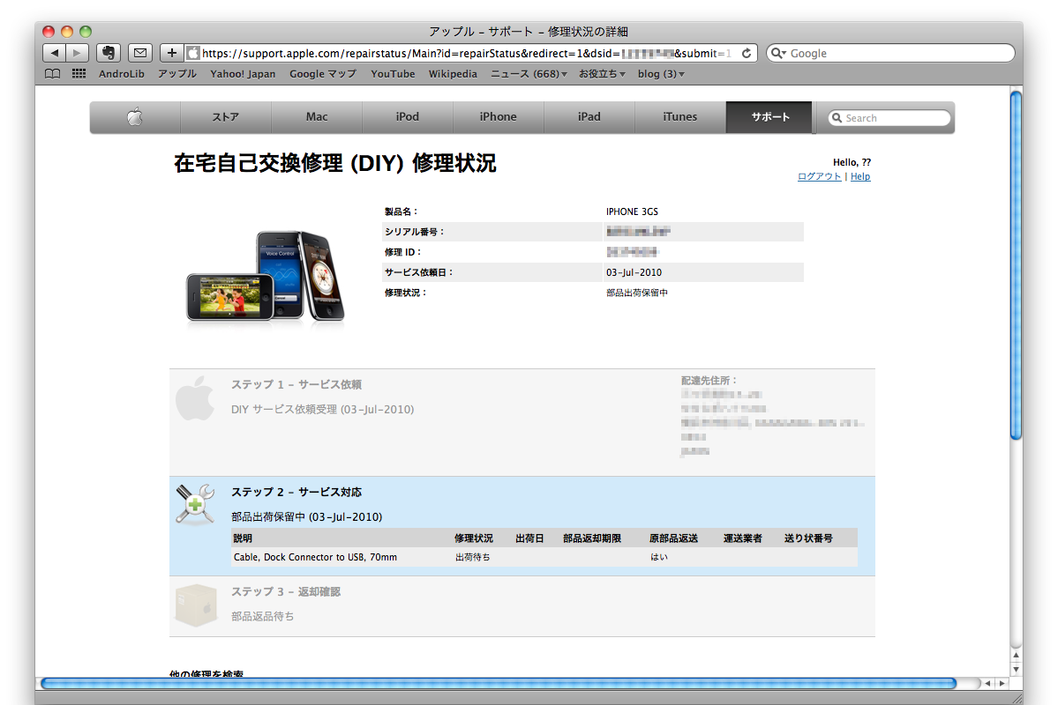Click the scroll right arrow
The image size is (1058, 705).
(x=1002, y=684)
